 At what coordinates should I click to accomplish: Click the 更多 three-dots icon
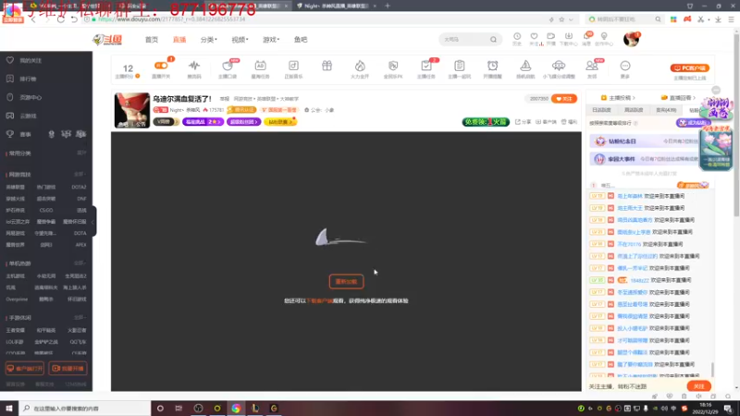[x=625, y=66]
